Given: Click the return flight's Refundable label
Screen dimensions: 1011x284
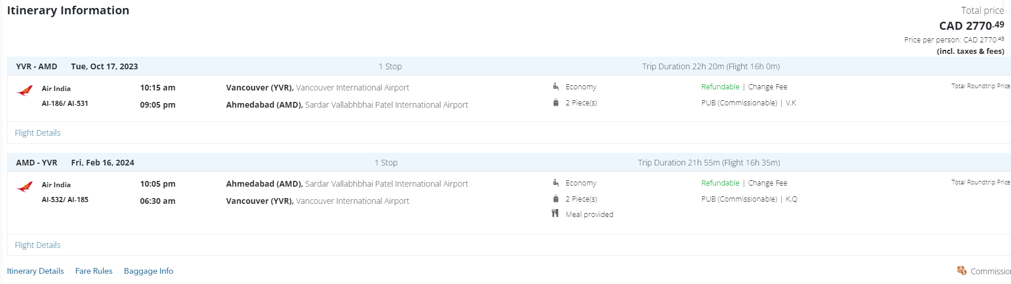Looking at the screenshot, I should pyautogui.click(x=720, y=183).
